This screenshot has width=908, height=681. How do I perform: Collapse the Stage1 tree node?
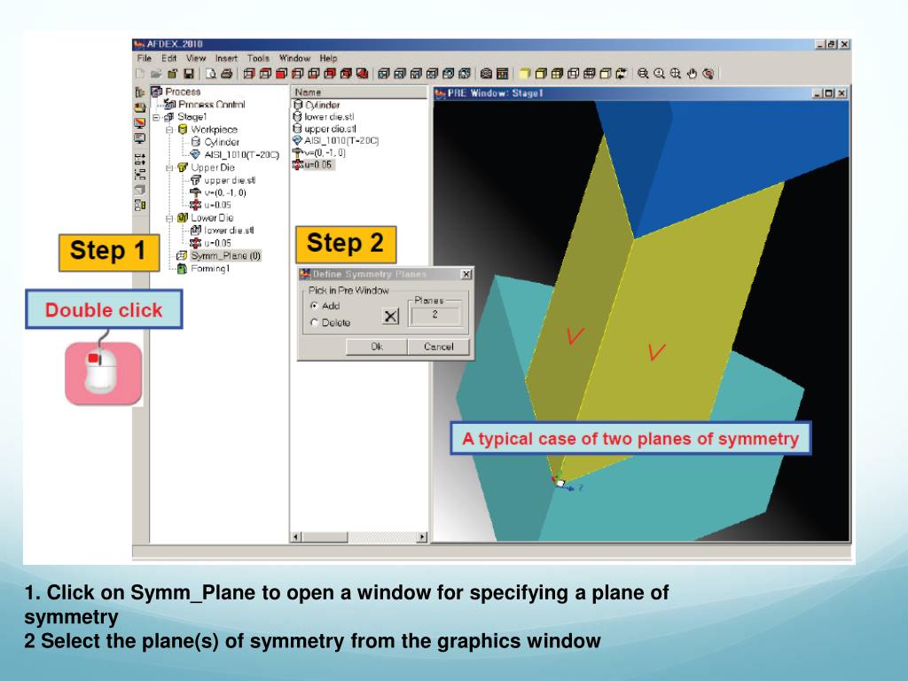tap(156, 117)
